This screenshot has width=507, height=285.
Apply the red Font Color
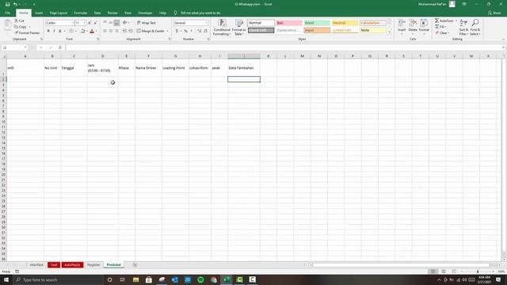pos(92,31)
